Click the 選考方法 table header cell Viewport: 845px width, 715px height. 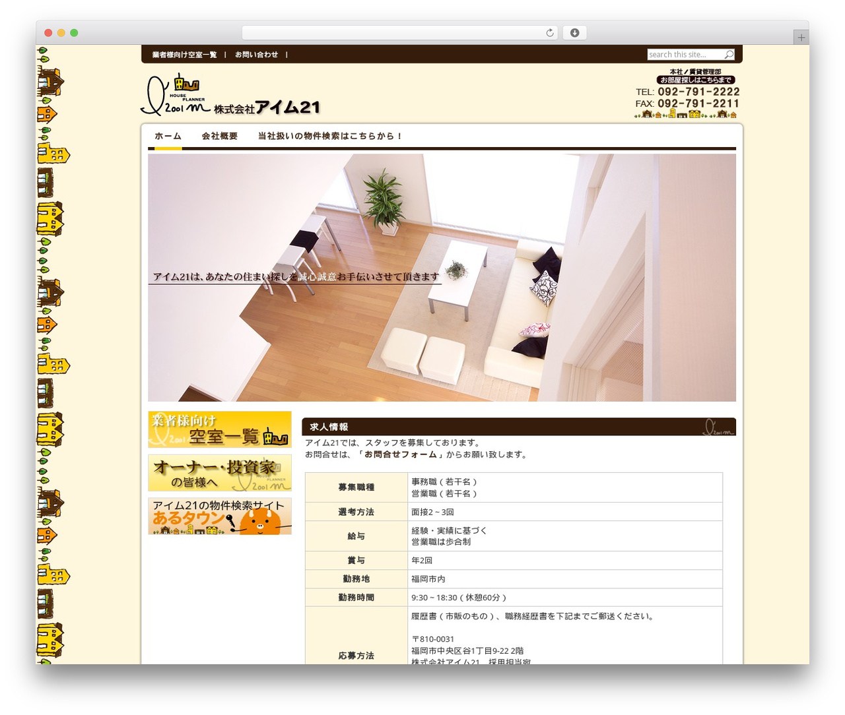click(356, 512)
